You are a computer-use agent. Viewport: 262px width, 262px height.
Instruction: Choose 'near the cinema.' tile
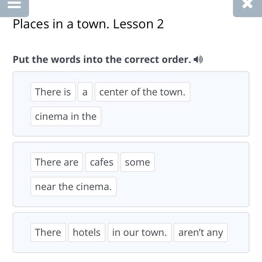click(73, 187)
